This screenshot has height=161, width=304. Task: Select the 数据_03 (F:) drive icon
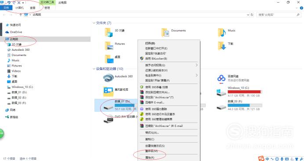pyautogui.click(x=221, y=107)
